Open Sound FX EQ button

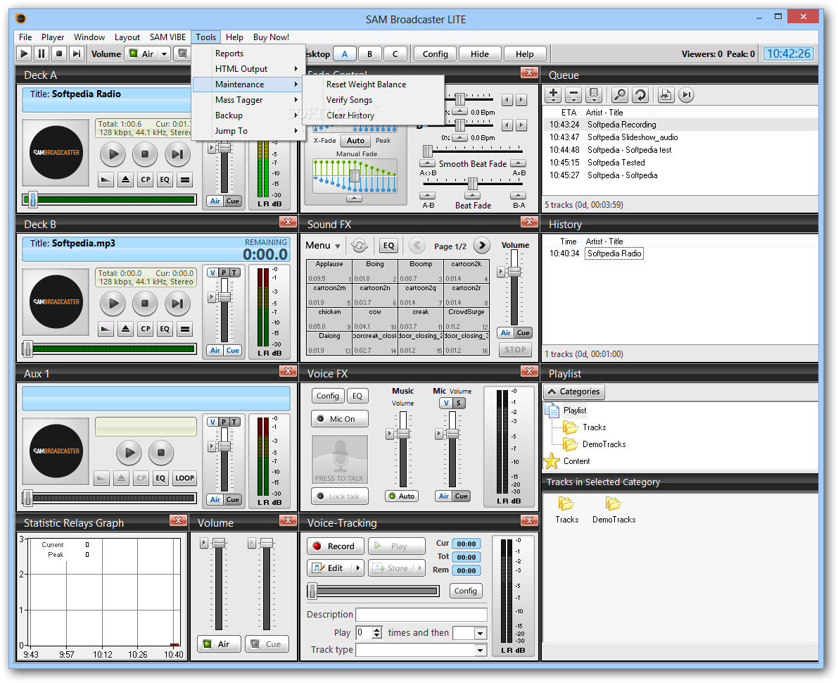(388, 246)
